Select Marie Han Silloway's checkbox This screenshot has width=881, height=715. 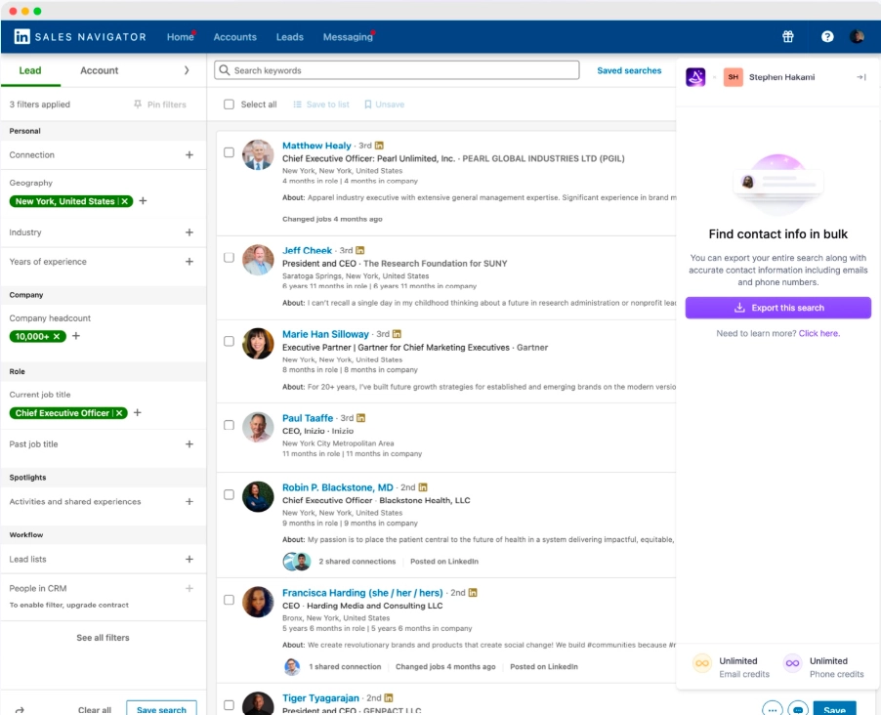[229, 341]
